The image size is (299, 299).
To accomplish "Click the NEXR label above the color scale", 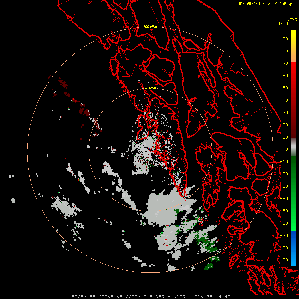I will click(x=292, y=20).
